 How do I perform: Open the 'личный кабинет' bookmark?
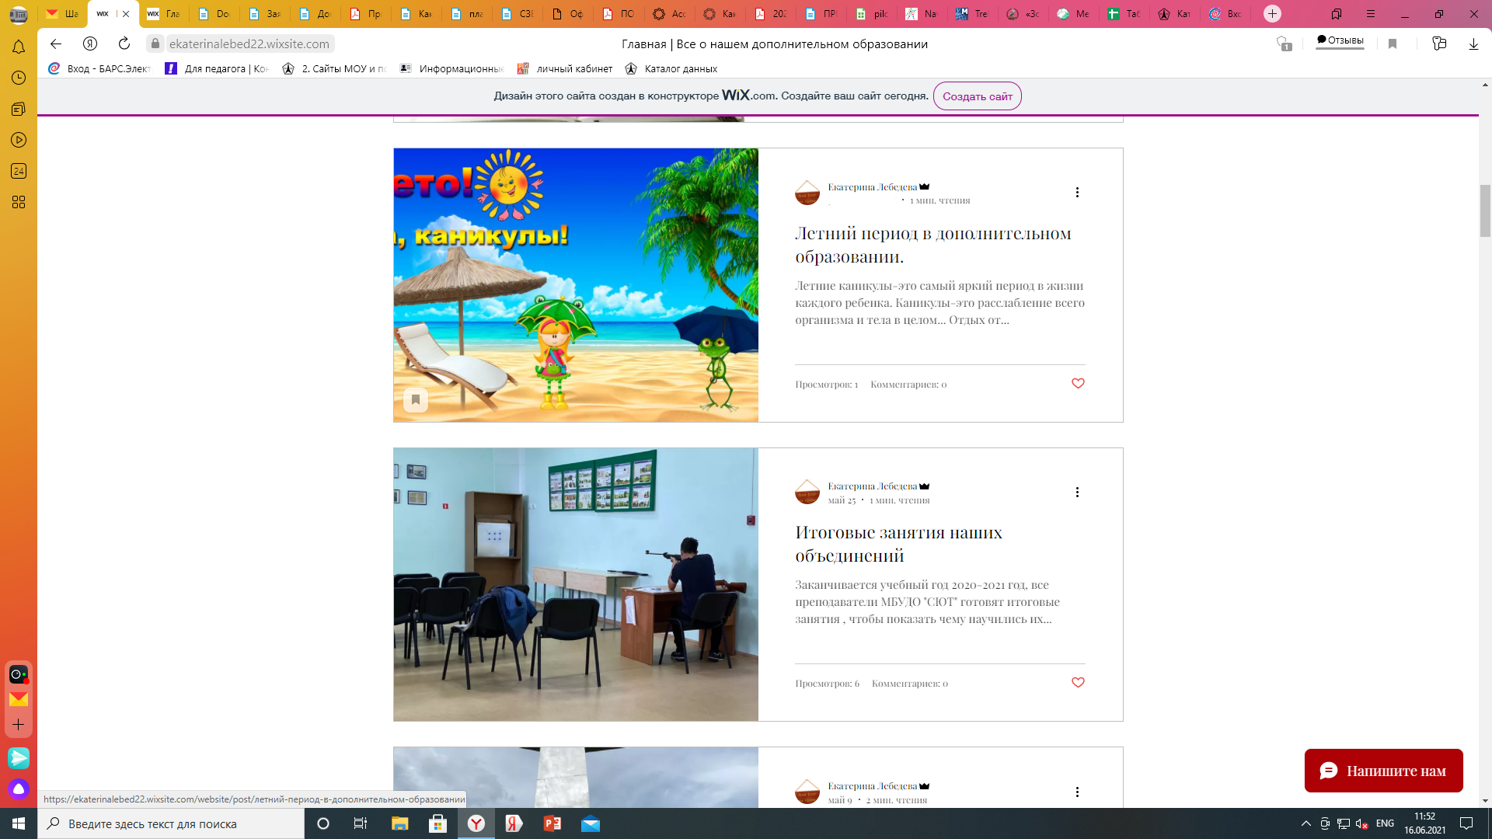pos(573,68)
